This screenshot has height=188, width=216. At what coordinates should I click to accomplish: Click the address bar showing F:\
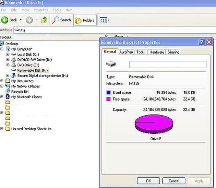[x=115, y=30]
